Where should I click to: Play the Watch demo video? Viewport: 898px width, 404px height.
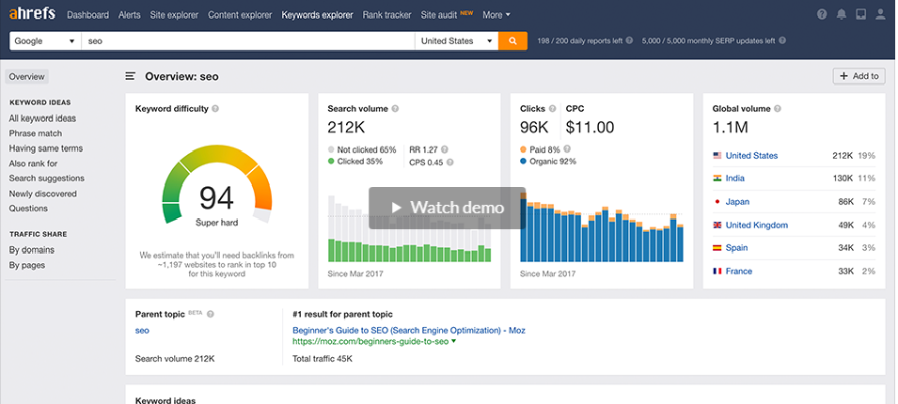448,208
